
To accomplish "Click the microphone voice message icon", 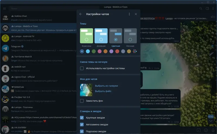I will click(x=213, y=130).
